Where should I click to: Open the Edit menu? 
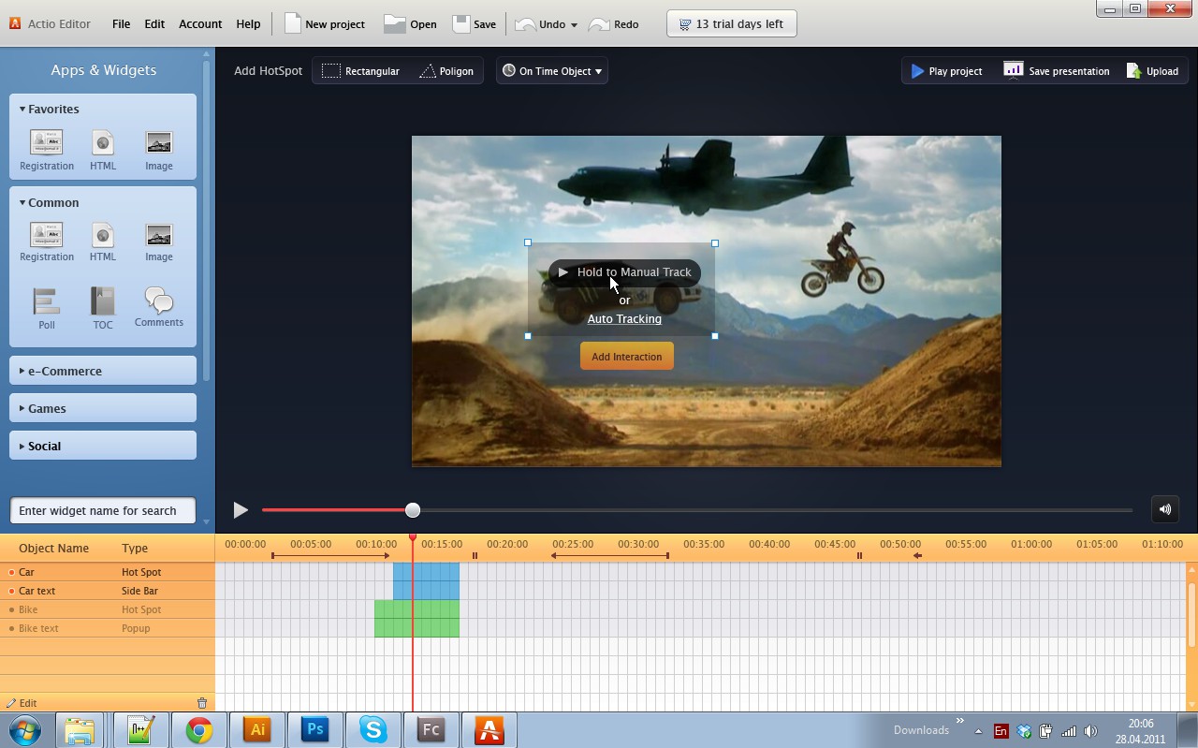click(x=154, y=24)
